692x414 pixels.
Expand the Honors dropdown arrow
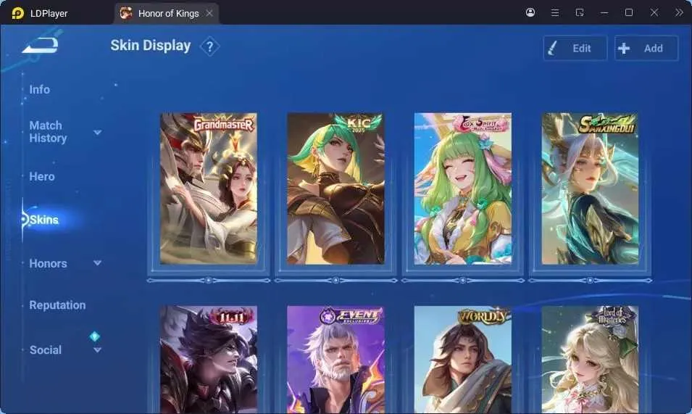98,263
